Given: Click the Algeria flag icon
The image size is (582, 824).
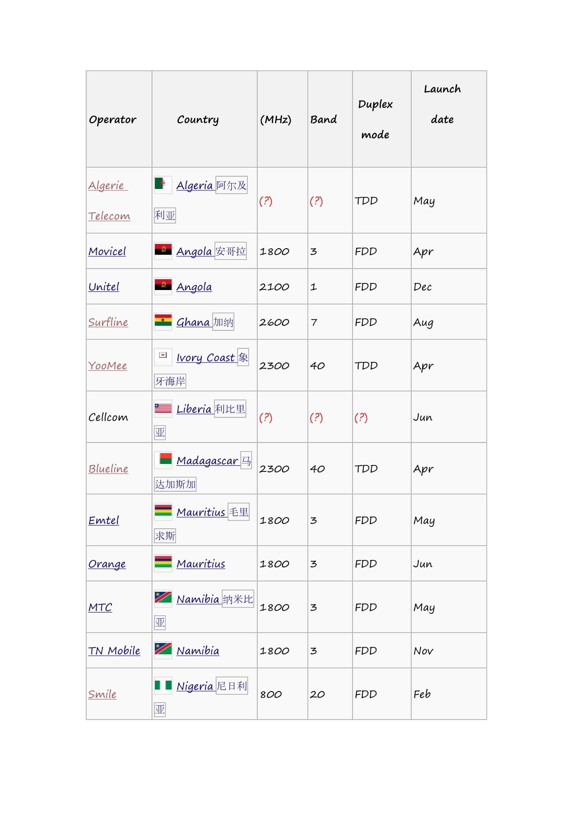Looking at the screenshot, I should point(163,183).
